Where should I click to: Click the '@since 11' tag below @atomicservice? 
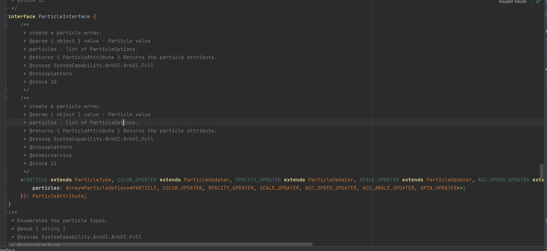(x=43, y=164)
